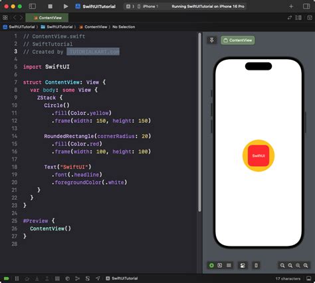Toggle the inspectors panel
This screenshot has width=315, height=283.
point(306,7)
